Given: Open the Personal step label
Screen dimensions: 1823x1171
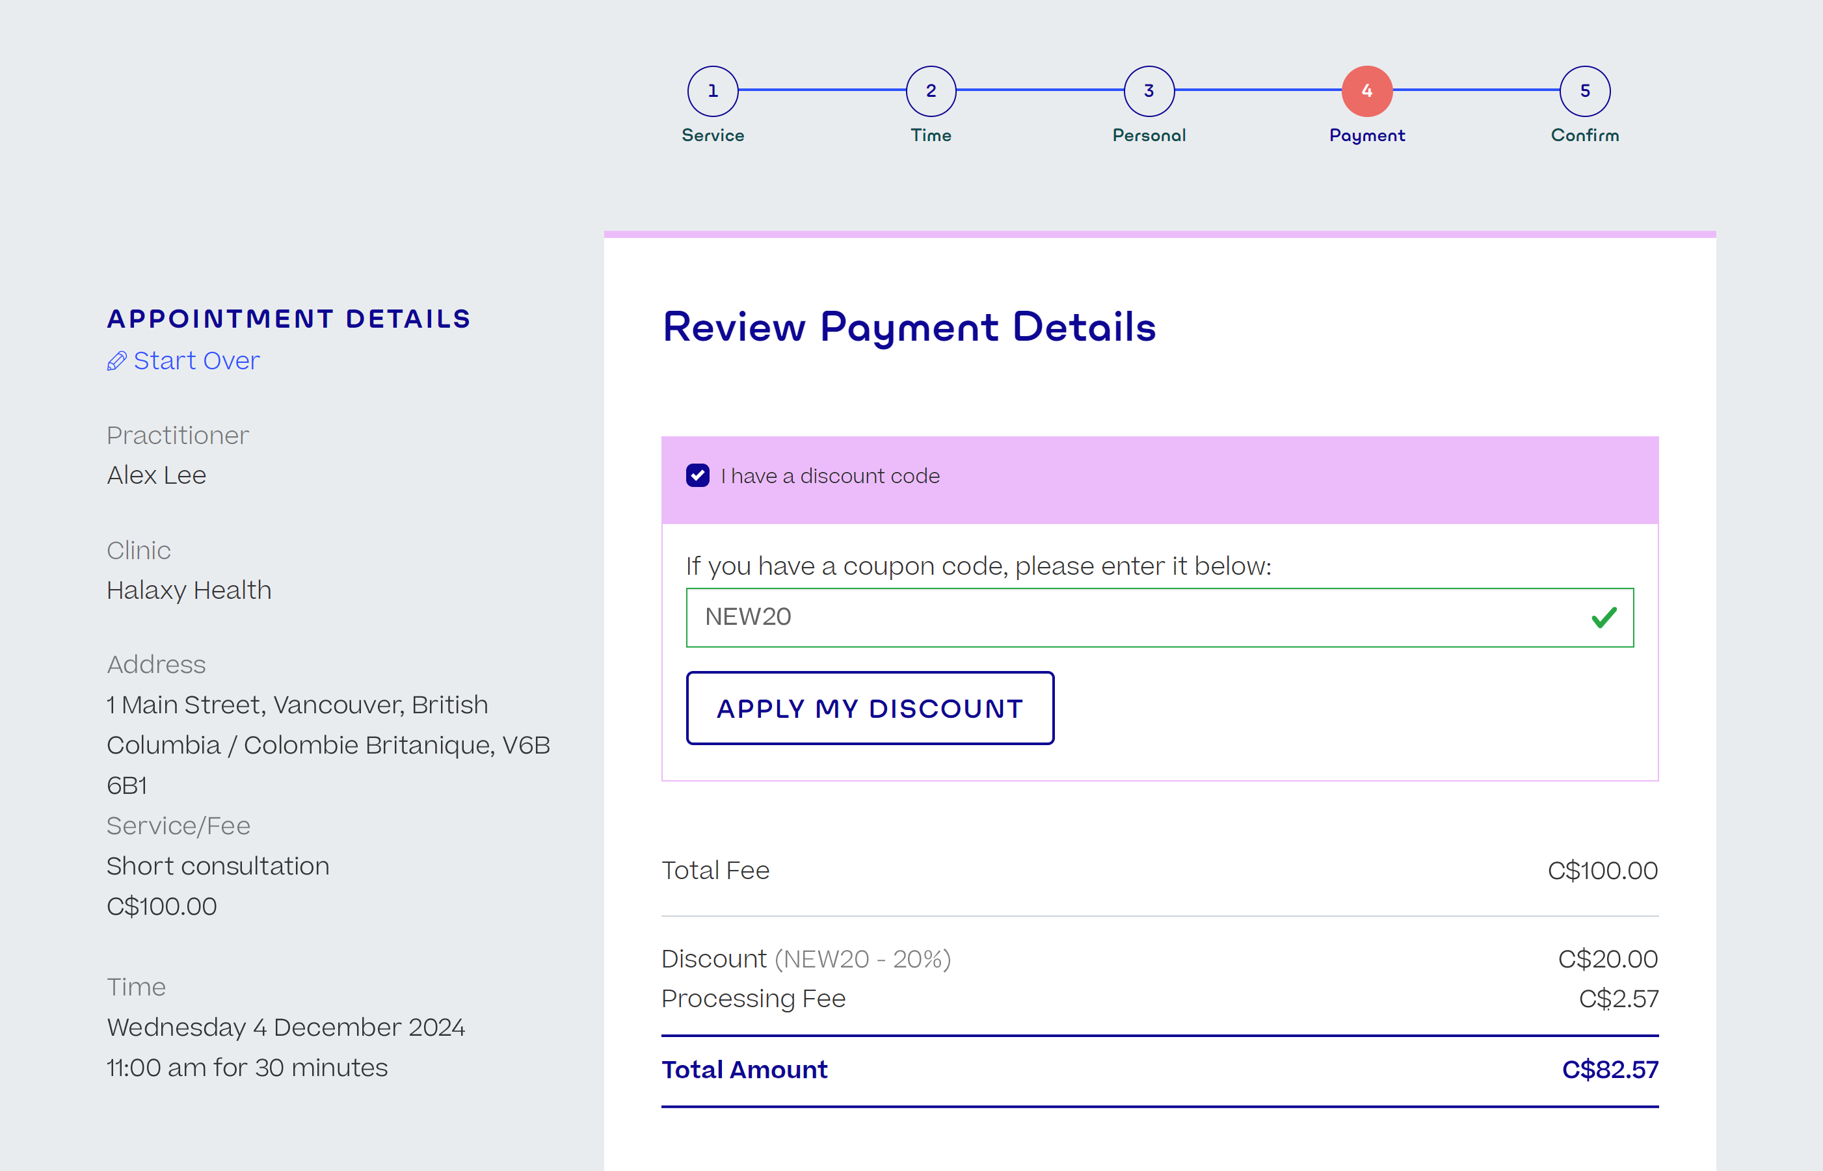Looking at the screenshot, I should [1149, 135].
